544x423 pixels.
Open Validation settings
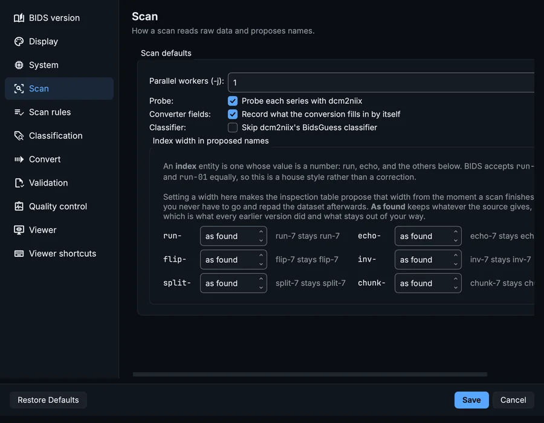pos(59,182)
